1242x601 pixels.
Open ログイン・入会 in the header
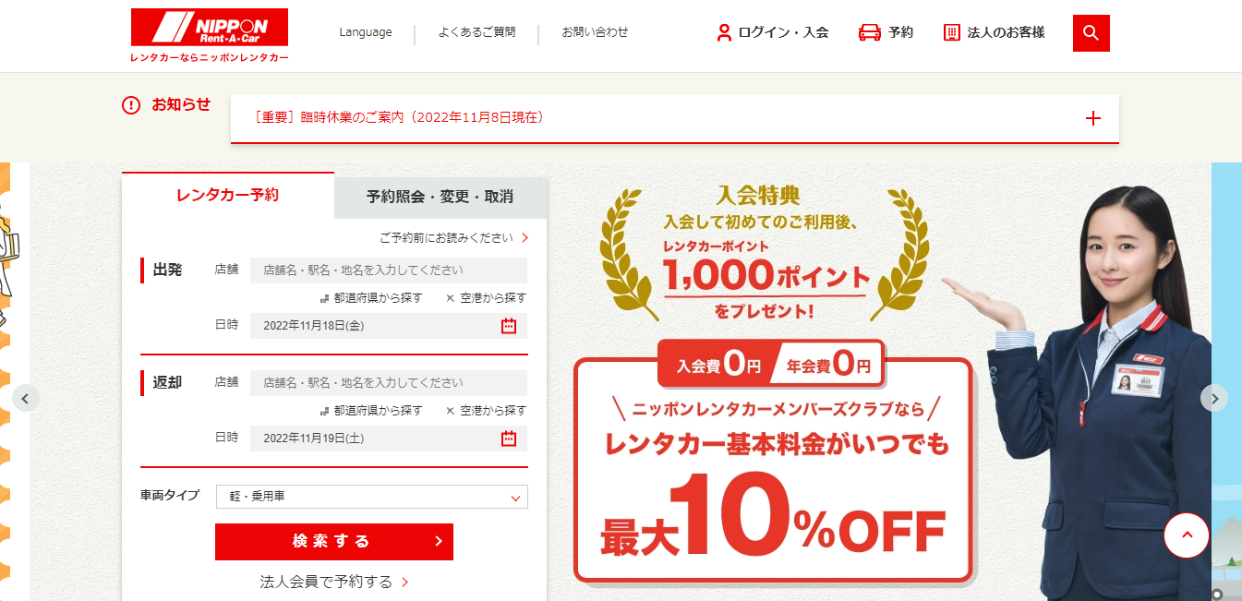(x=773, y=32)
